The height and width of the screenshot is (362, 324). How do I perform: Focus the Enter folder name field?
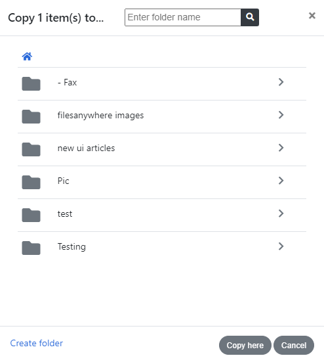(x=183, y=17)
